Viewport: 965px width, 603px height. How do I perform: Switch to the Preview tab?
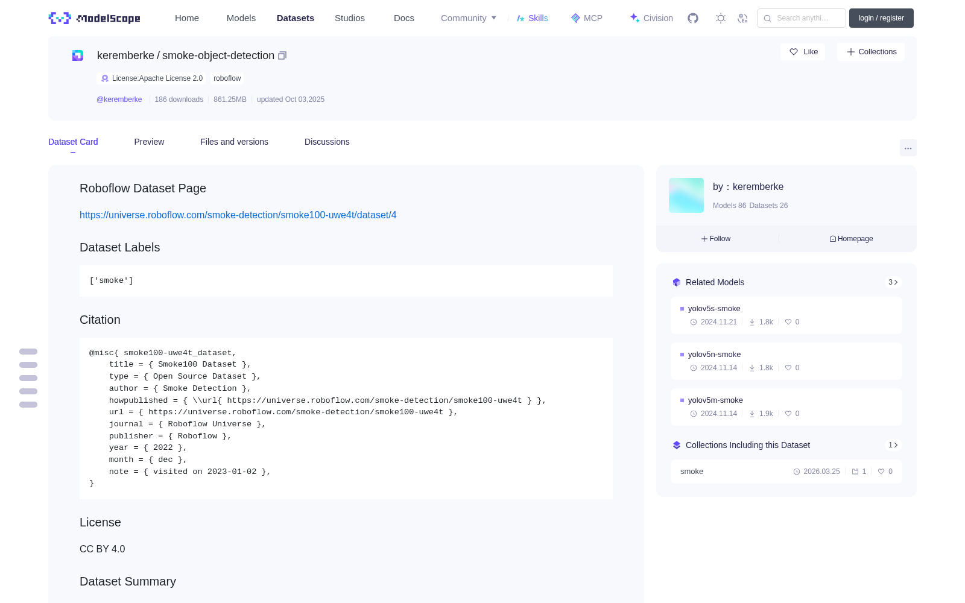149,142
